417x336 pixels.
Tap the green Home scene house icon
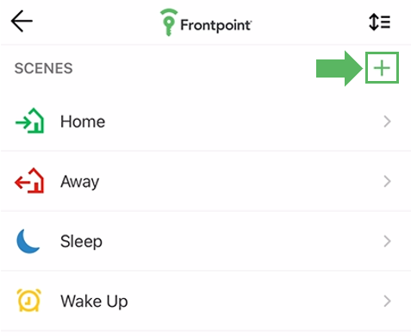click(29, 121)
